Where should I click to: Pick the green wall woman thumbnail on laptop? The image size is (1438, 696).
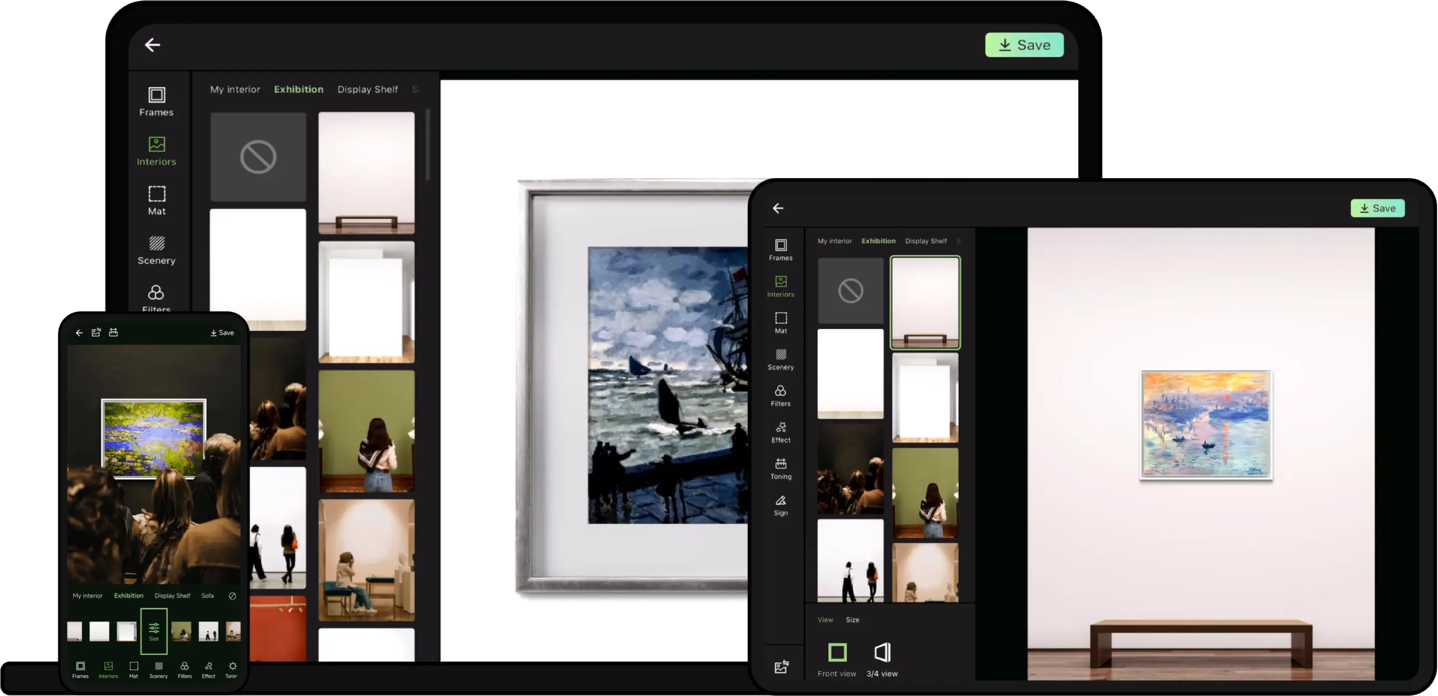point(366,431)
